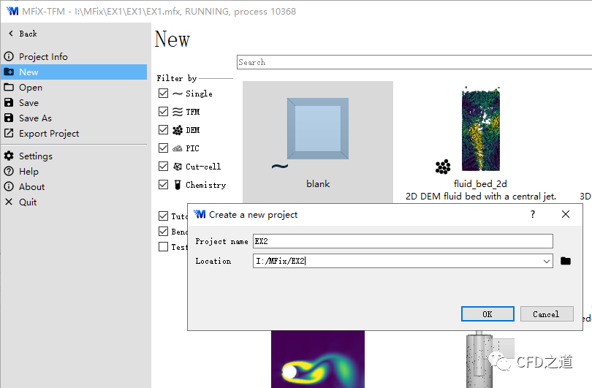Click the Save As floppy disk icon

9,118
